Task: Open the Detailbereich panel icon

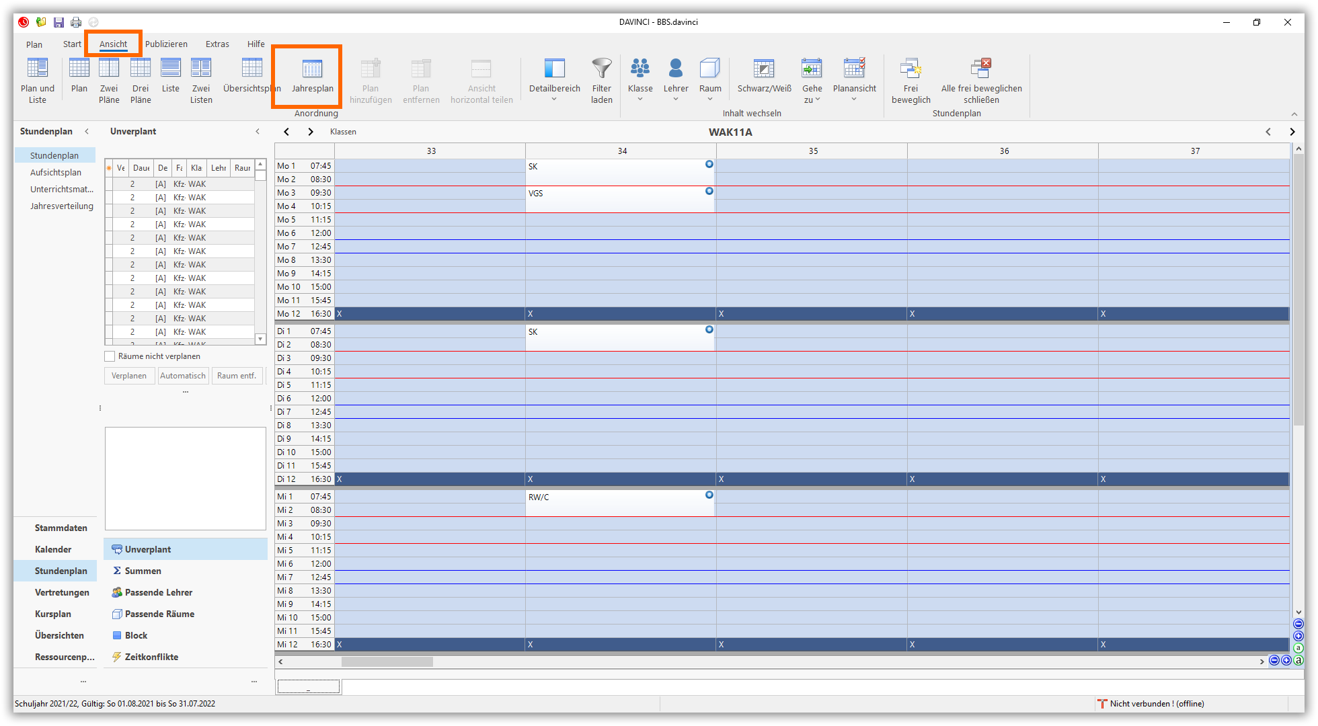Action: (x=554, y=69)
